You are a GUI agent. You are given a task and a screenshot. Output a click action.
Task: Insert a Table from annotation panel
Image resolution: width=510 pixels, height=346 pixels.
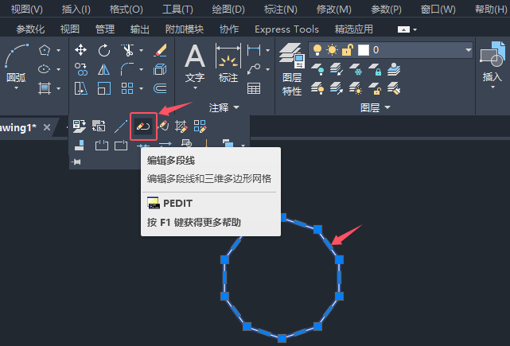(254, 88)
